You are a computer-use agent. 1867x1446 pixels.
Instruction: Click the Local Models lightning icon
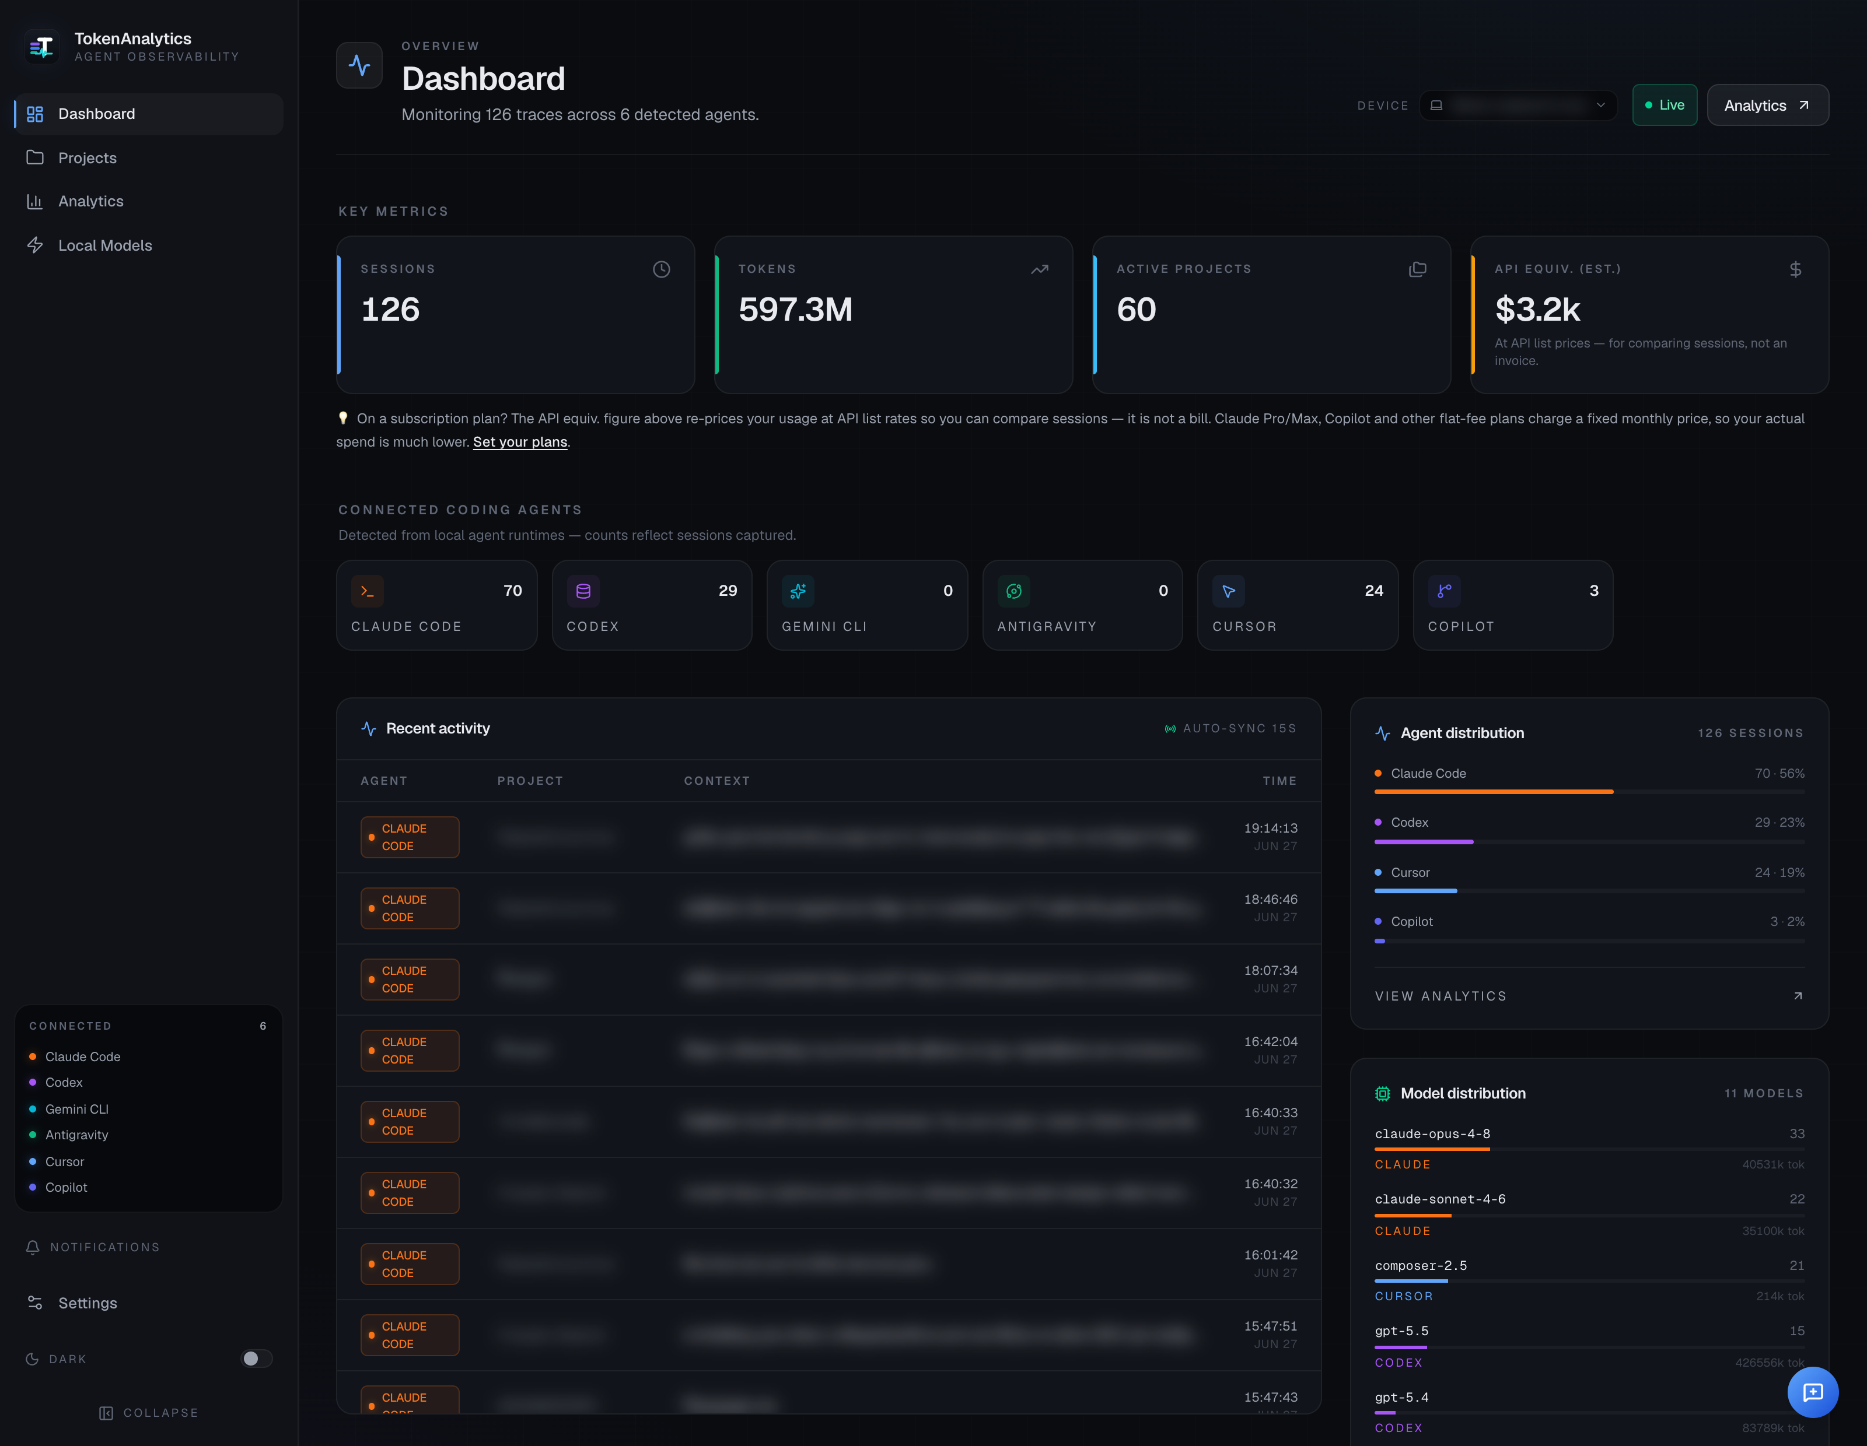pos(35,245)
